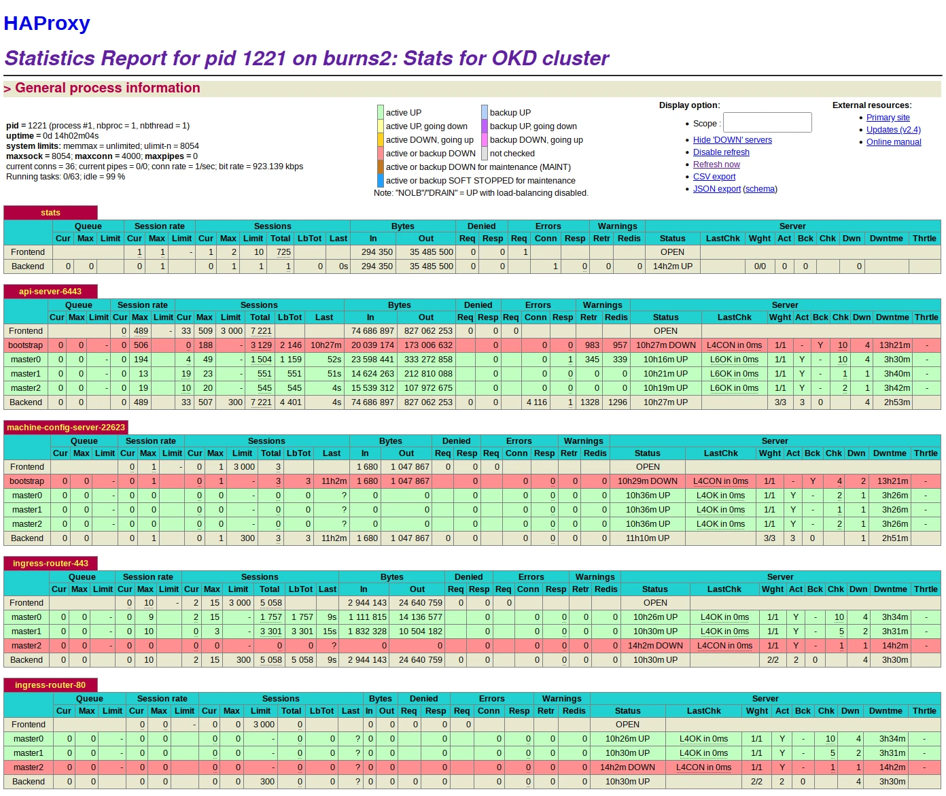Click the SOFT STOPPED blue legend swatch
The width and height of the screenshot is (946, 796).
coord(381,180)
